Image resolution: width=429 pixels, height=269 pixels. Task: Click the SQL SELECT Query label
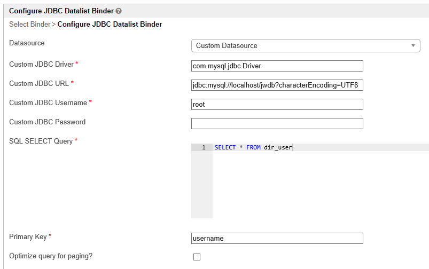(x=41, y=141)
